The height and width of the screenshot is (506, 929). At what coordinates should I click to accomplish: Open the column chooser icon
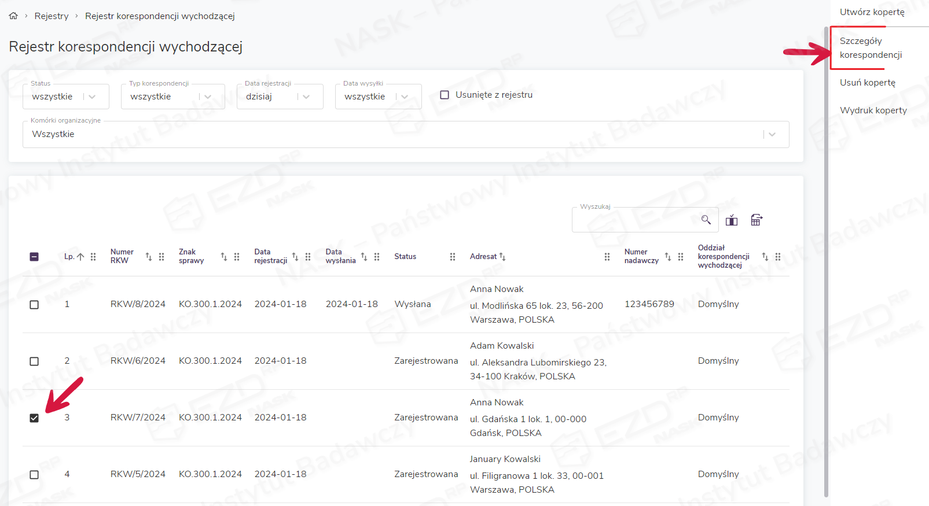(732, 220)
